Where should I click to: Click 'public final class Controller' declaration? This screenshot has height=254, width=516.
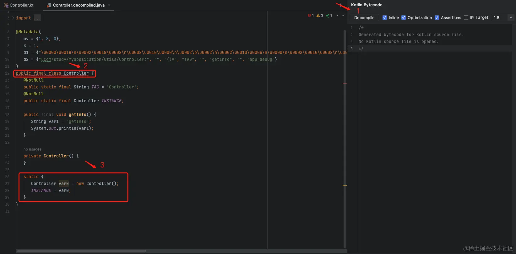52,73
